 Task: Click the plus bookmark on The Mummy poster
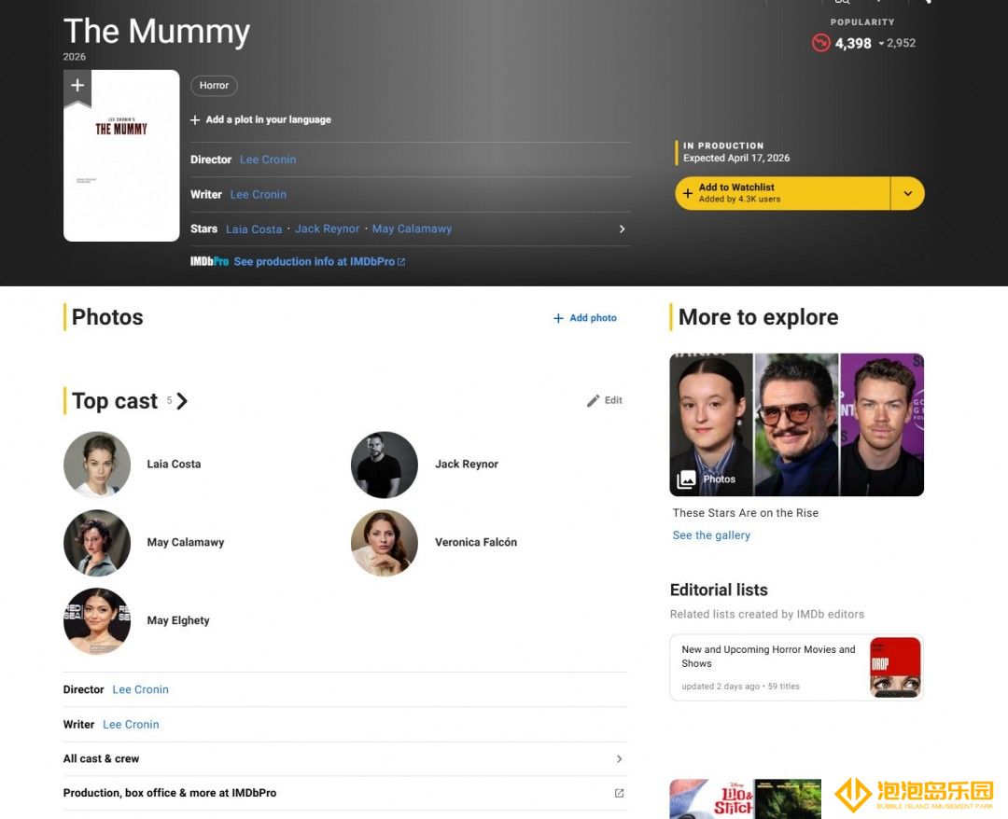coord(77,87)
